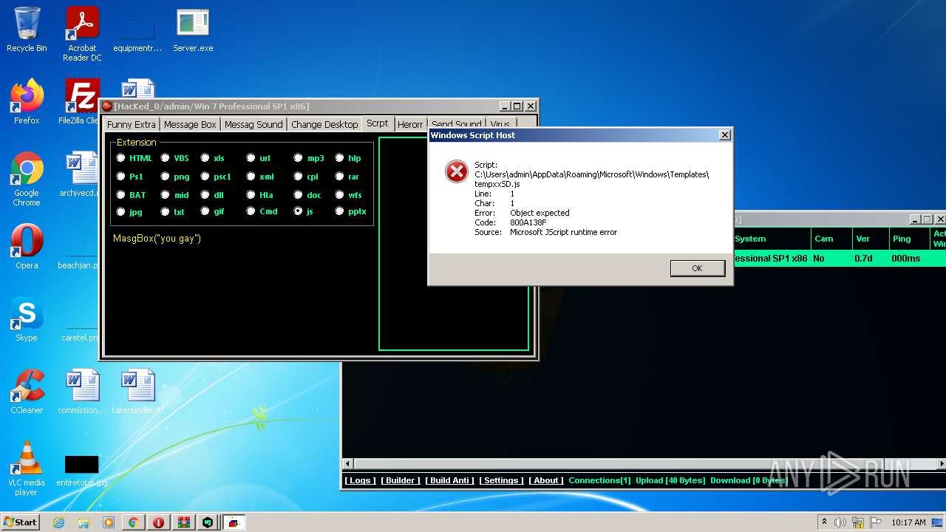Image resolution: width=946 pixels, height=532 pixels.
Task: Open the Acrobat Reader DC shortcut
Action: (x=82, y=33)
